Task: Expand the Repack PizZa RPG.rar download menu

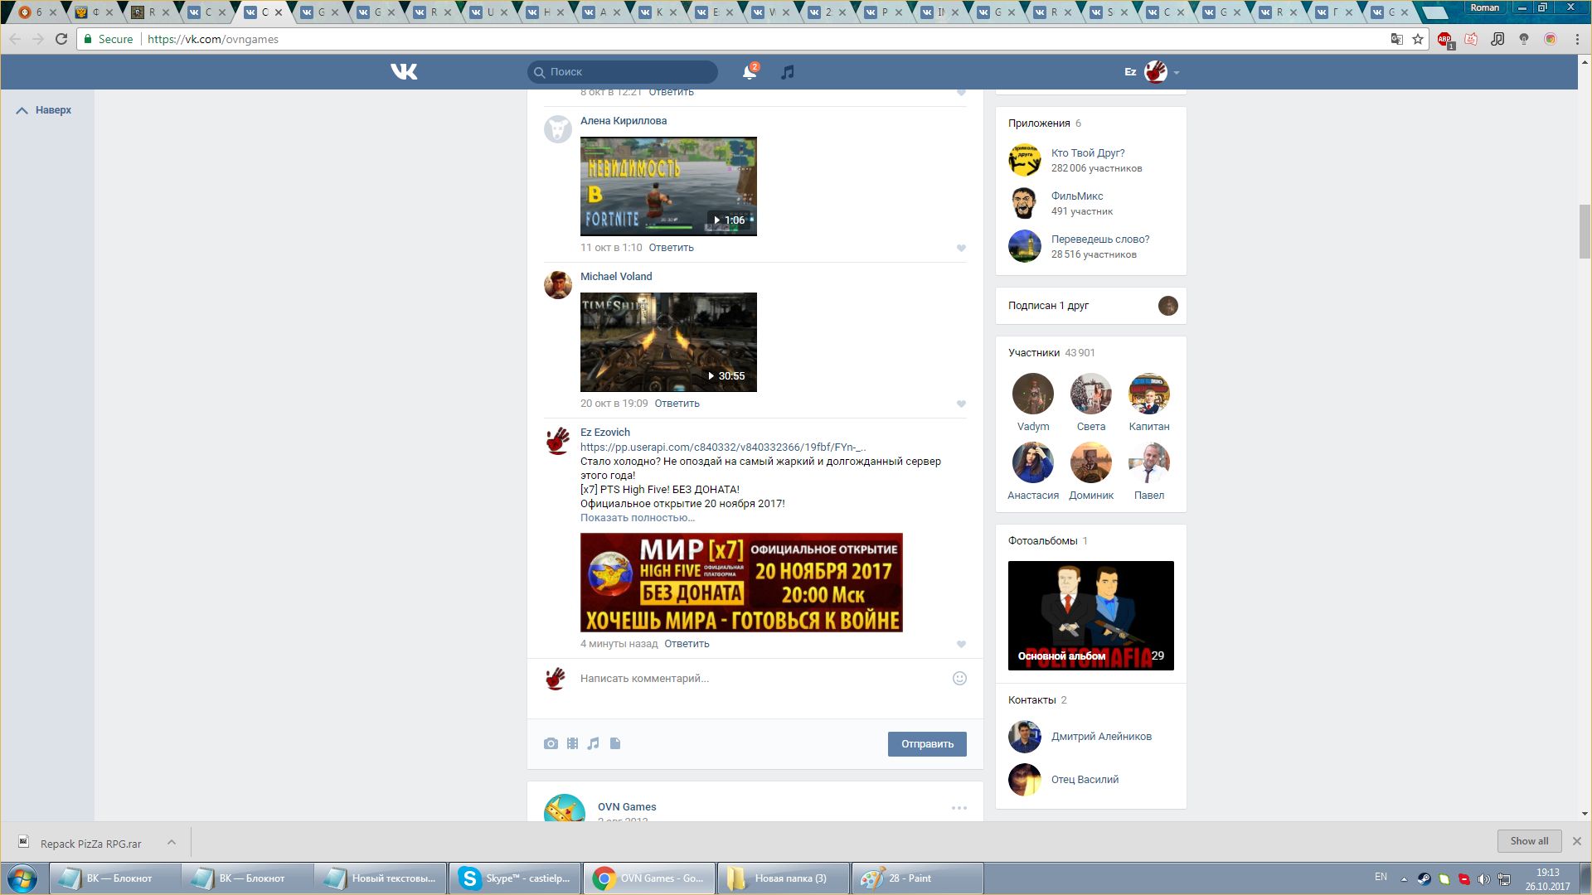Action: 172,842
